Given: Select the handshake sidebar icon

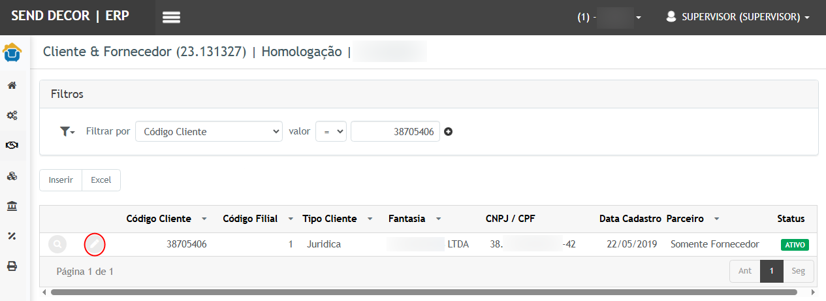Looking at the screenshot, I should pyautogui.click(x=12, y=146).
